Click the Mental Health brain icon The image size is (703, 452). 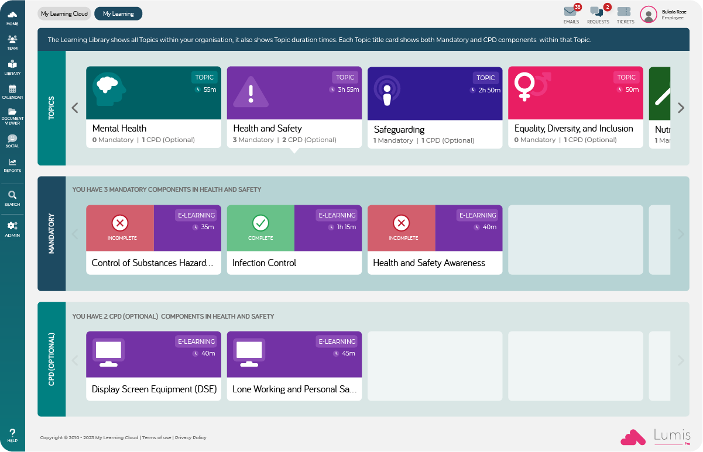click(x=109, y=89)
